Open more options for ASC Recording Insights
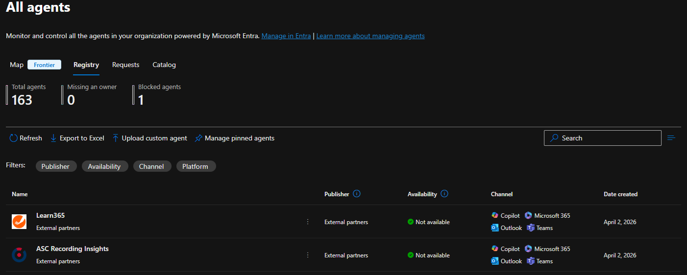The image size is (687, 275). tap(308, 255)
